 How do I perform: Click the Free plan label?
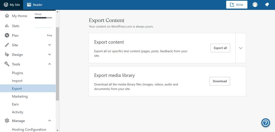(50, 35)
